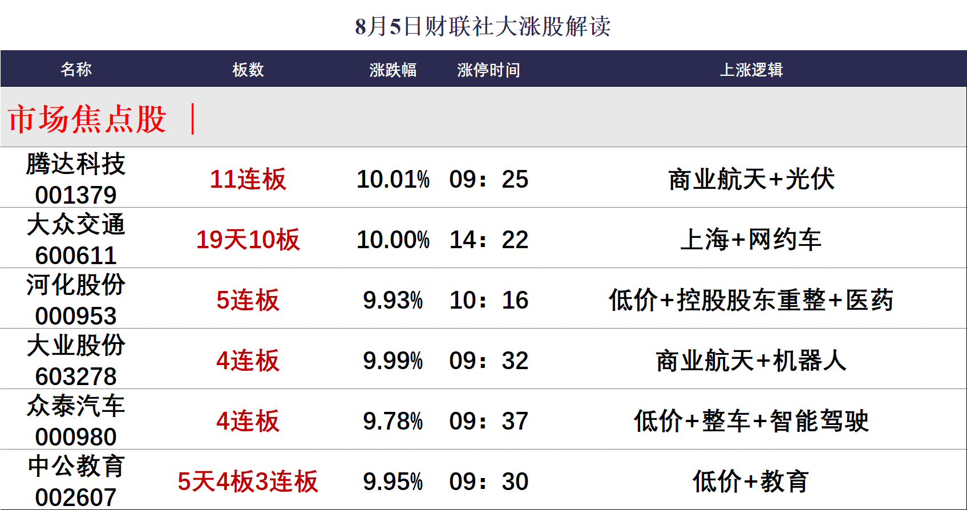Select stock name 大众交通

(76, 225)
